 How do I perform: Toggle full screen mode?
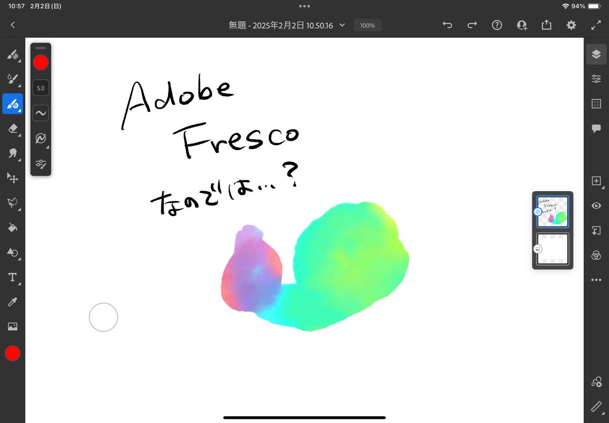coord(596,25)
